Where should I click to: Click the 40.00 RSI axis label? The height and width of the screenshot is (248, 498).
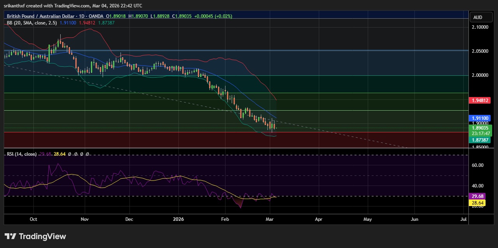pos(477,186)
